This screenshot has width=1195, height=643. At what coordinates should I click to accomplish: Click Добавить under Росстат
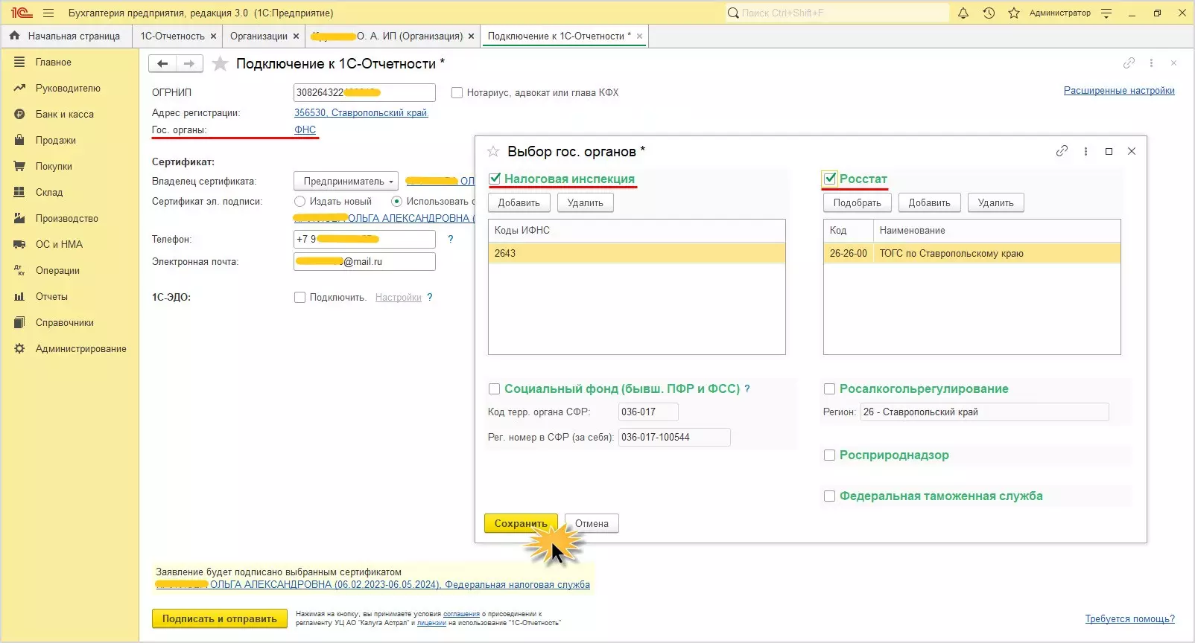(x=930, y=202)
